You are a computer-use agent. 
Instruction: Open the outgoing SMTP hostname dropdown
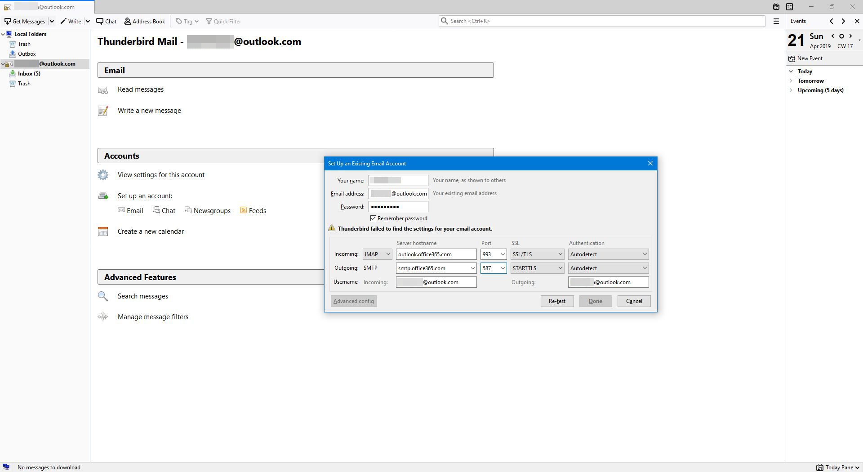[x=472, y=268]
